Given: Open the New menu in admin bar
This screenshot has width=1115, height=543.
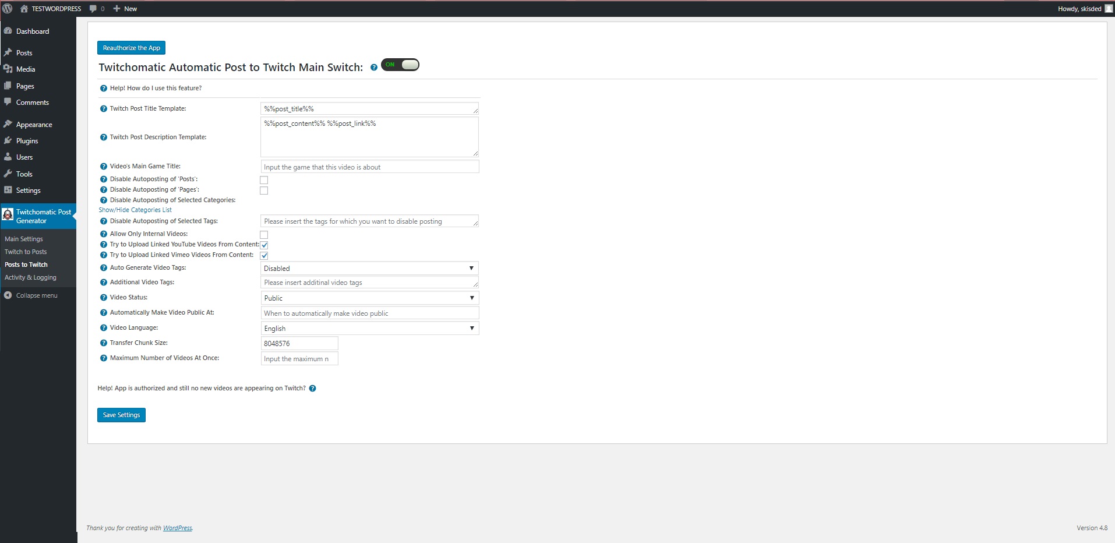Looking at the screenshot, I should click(x=125, y=9).
